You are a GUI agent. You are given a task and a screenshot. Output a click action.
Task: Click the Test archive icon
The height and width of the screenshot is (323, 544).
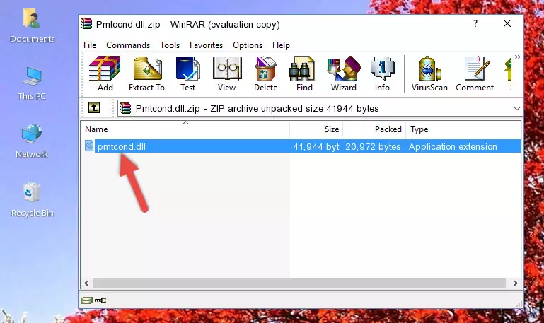click(187, 74)
